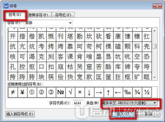Select character 抗 in the grid
The image size is (165, 122).
pos(13,46)
